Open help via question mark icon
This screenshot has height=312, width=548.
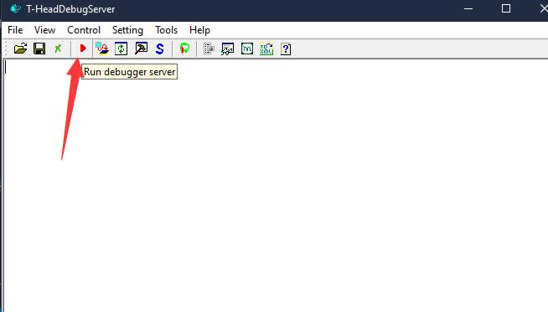pos(286,49)
